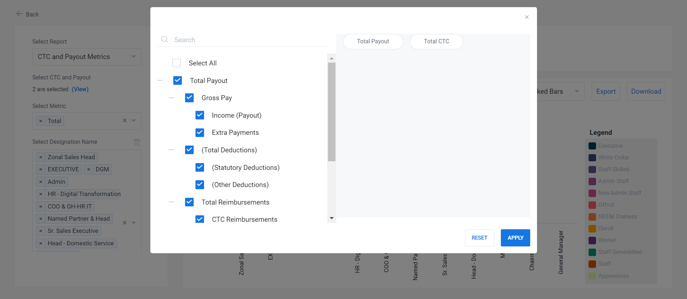The height and width of the screenshot is (299, 687).
Task: Remove the DGM designation tag
Action: click(x=89, y=170)
